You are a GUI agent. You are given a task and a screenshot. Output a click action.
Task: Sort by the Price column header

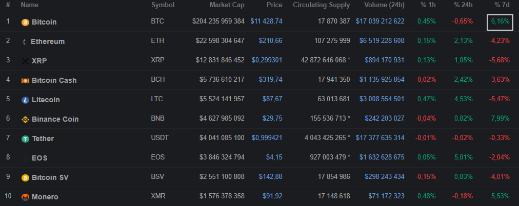(274, 5)
